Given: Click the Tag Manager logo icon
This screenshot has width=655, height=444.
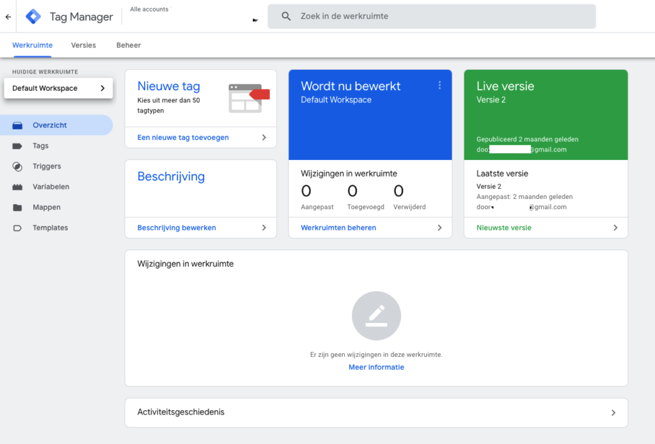Looking at the screenshot, I should point(33,17).
